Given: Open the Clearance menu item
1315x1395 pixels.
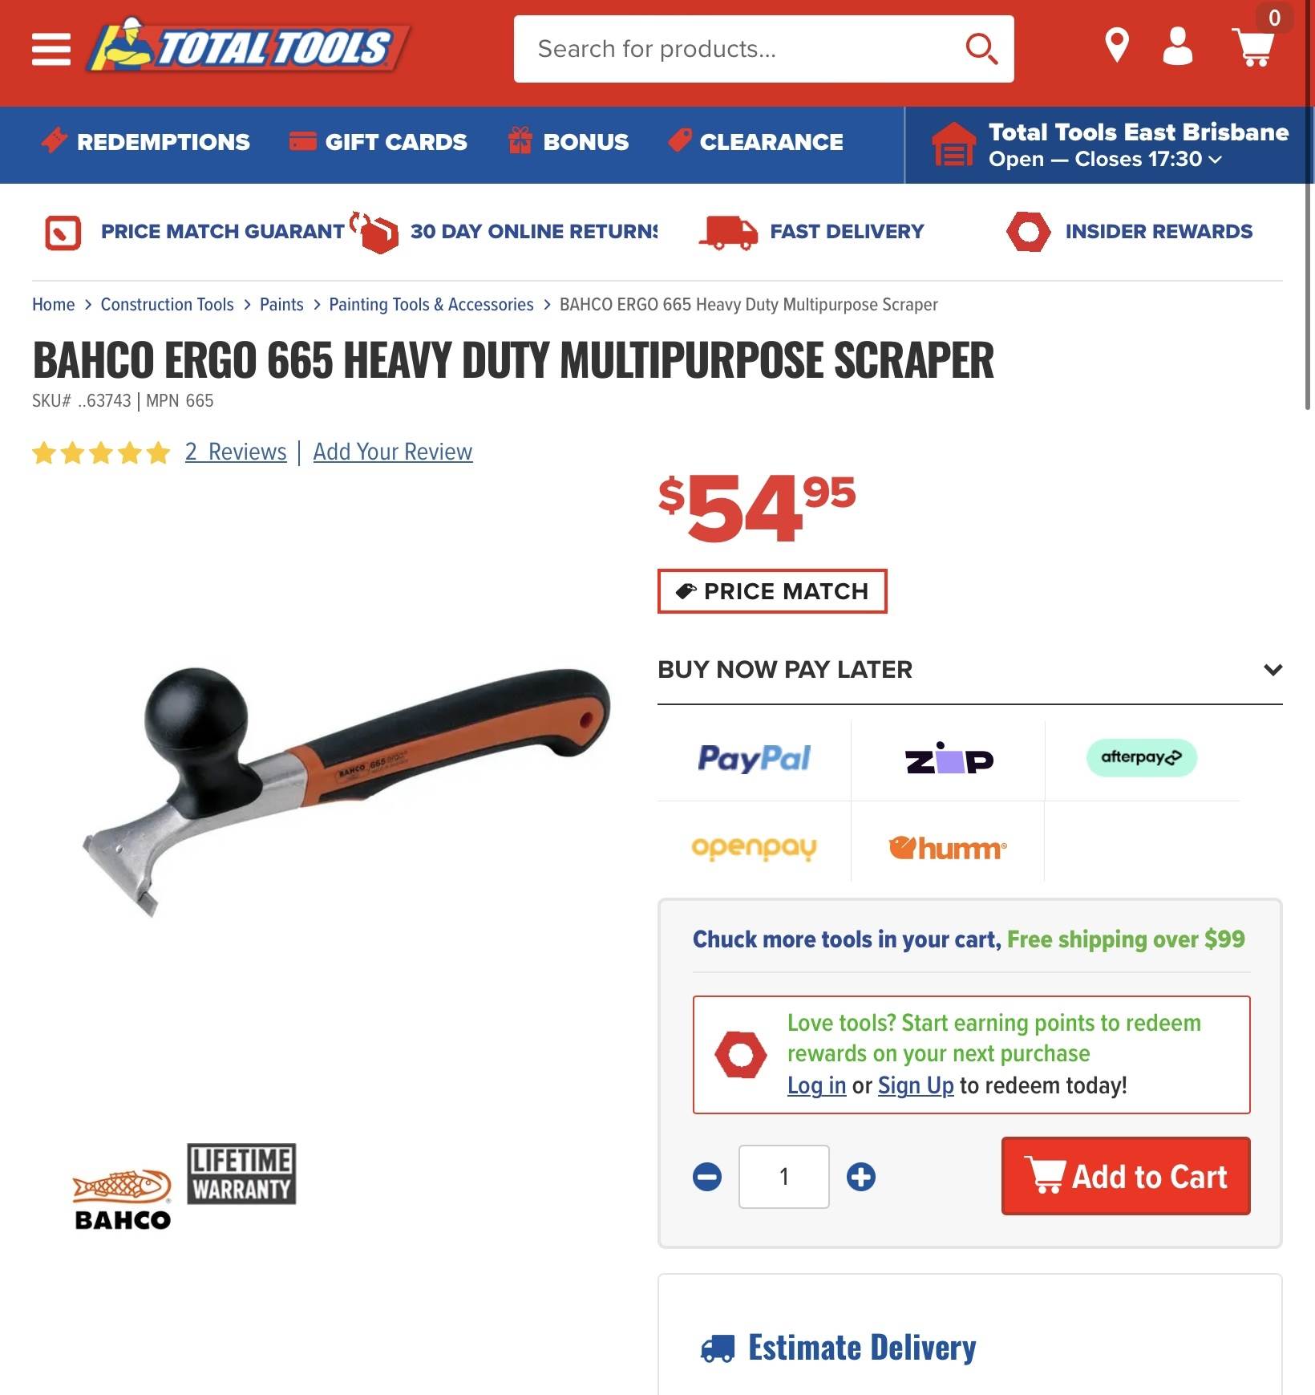Looking at the screenshot, I should (755, 142).
